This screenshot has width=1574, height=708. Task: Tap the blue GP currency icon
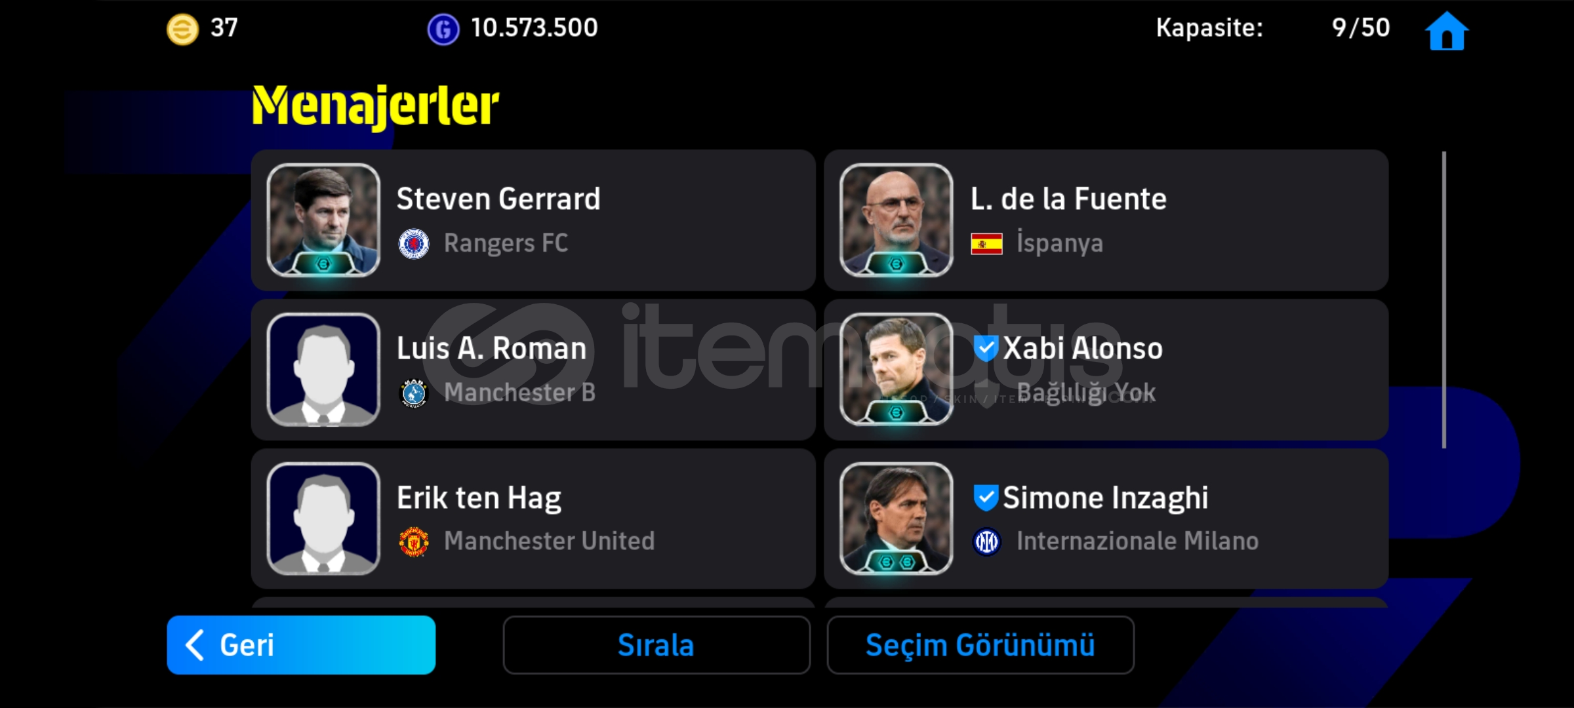click(443, 30)
